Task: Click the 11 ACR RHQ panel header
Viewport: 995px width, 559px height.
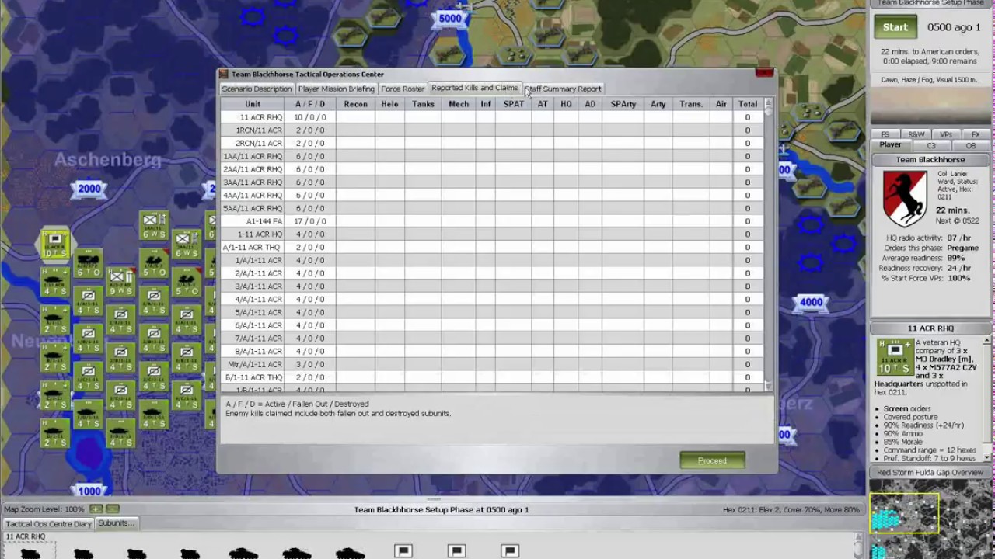Action: (930, 328)
